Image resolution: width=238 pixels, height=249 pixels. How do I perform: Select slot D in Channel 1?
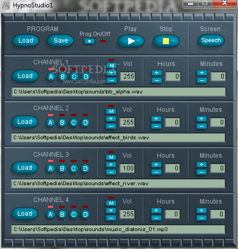[x=86, y=77]
